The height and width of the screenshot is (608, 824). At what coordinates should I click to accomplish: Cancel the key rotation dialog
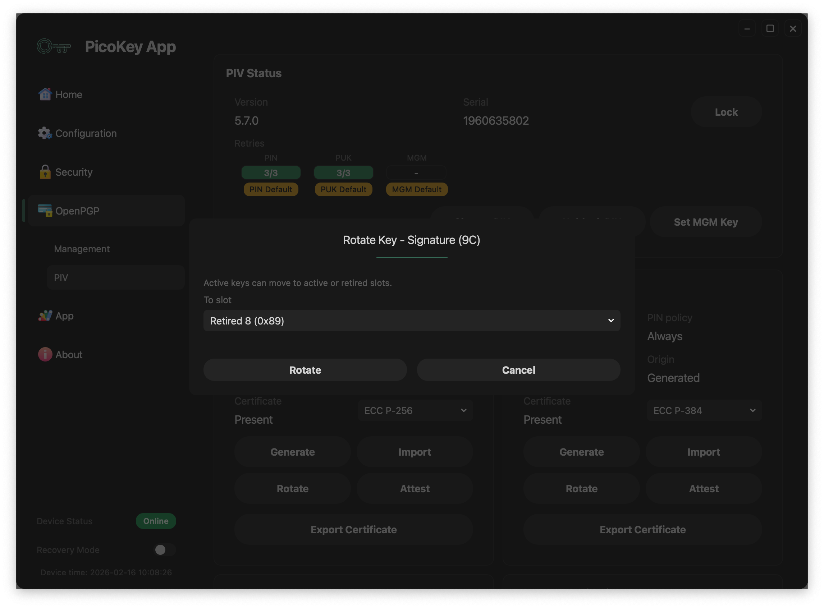tap(518, 370)
